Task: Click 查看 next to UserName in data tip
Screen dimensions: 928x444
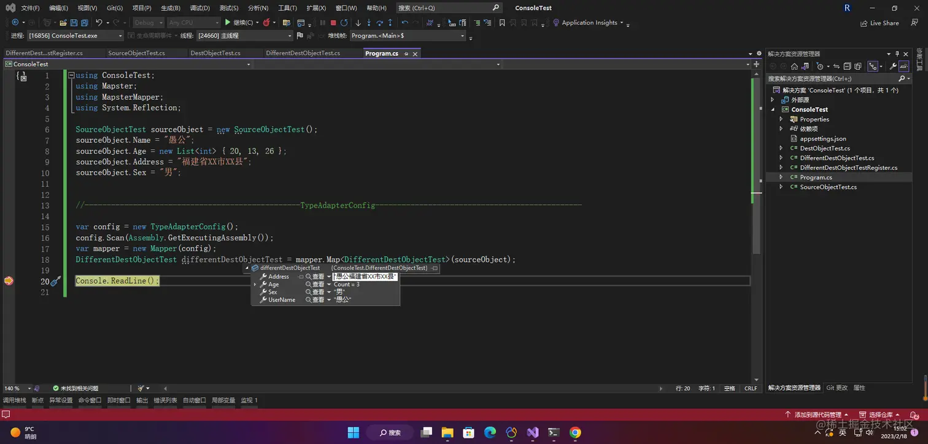Action: pos(317,300)
